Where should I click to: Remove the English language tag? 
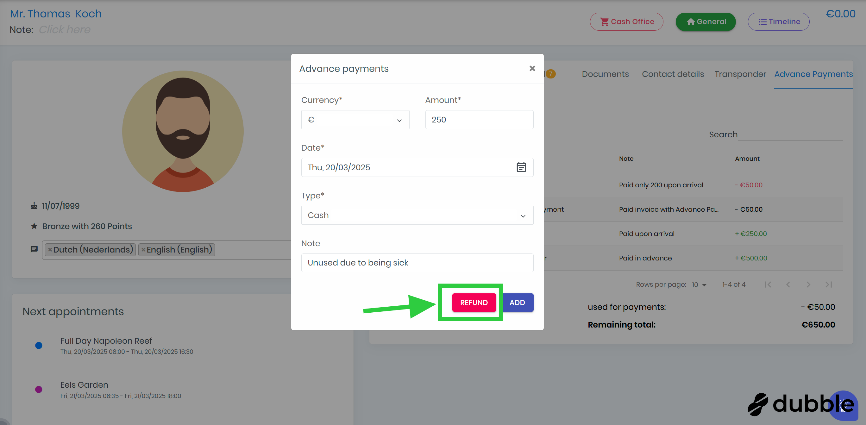[x=143, y=249]
